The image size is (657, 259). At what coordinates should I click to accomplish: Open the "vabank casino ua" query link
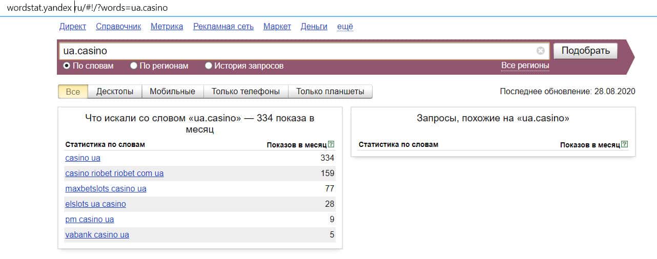pos(97,235)
